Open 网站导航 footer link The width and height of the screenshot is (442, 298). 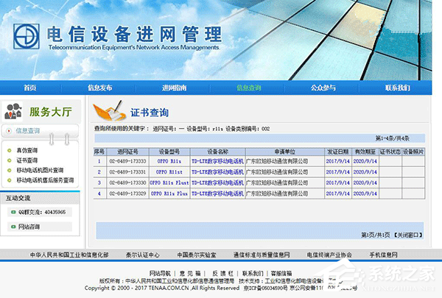[160, 273]
